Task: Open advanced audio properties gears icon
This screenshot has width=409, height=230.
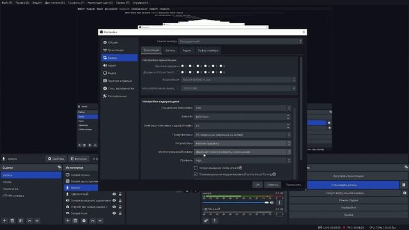Action: point(206,220)
